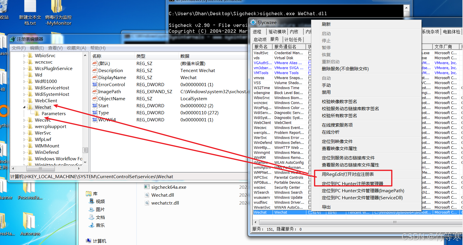Sort by 服务通俗名 column header
Screen dimensions: 463x245
click(x=289, y=47)
